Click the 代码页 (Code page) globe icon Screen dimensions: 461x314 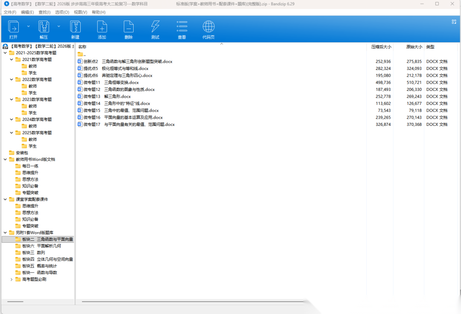coord(208,28)
